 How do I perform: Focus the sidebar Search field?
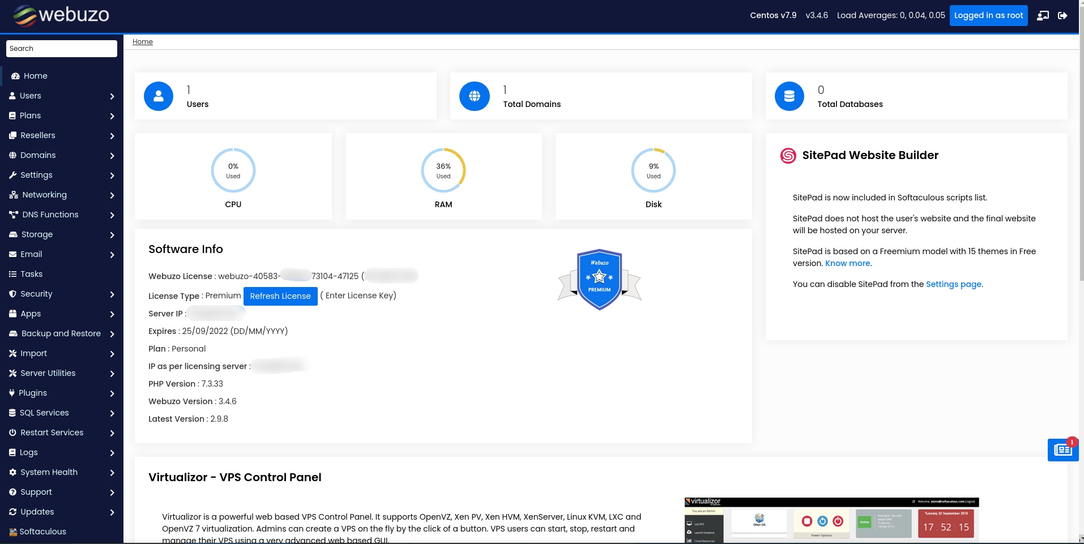(61, 49)
